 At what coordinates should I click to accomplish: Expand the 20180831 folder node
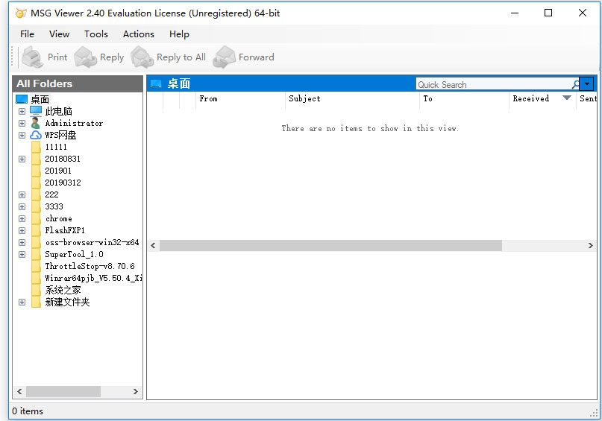[x=22, y=159]
